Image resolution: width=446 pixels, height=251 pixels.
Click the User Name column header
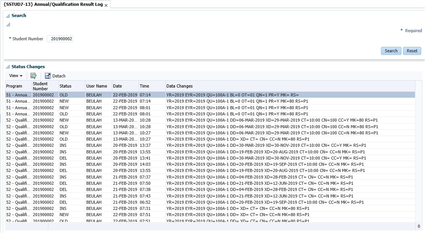pos(96,86)
